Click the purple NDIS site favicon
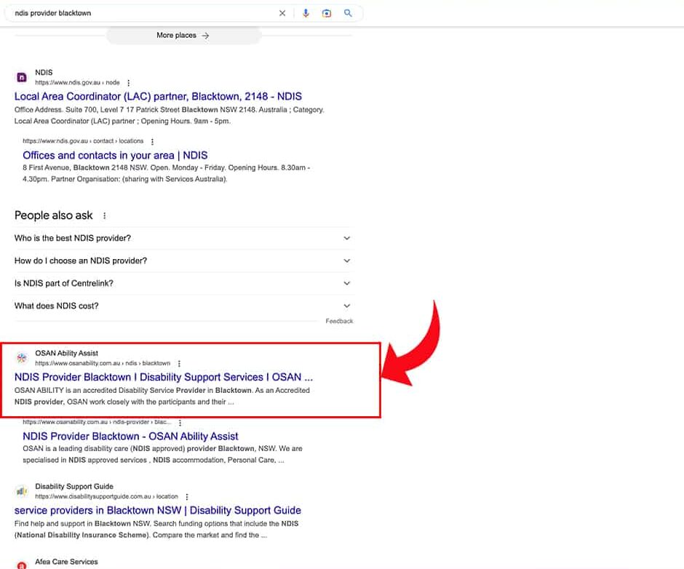 point(22,77)
